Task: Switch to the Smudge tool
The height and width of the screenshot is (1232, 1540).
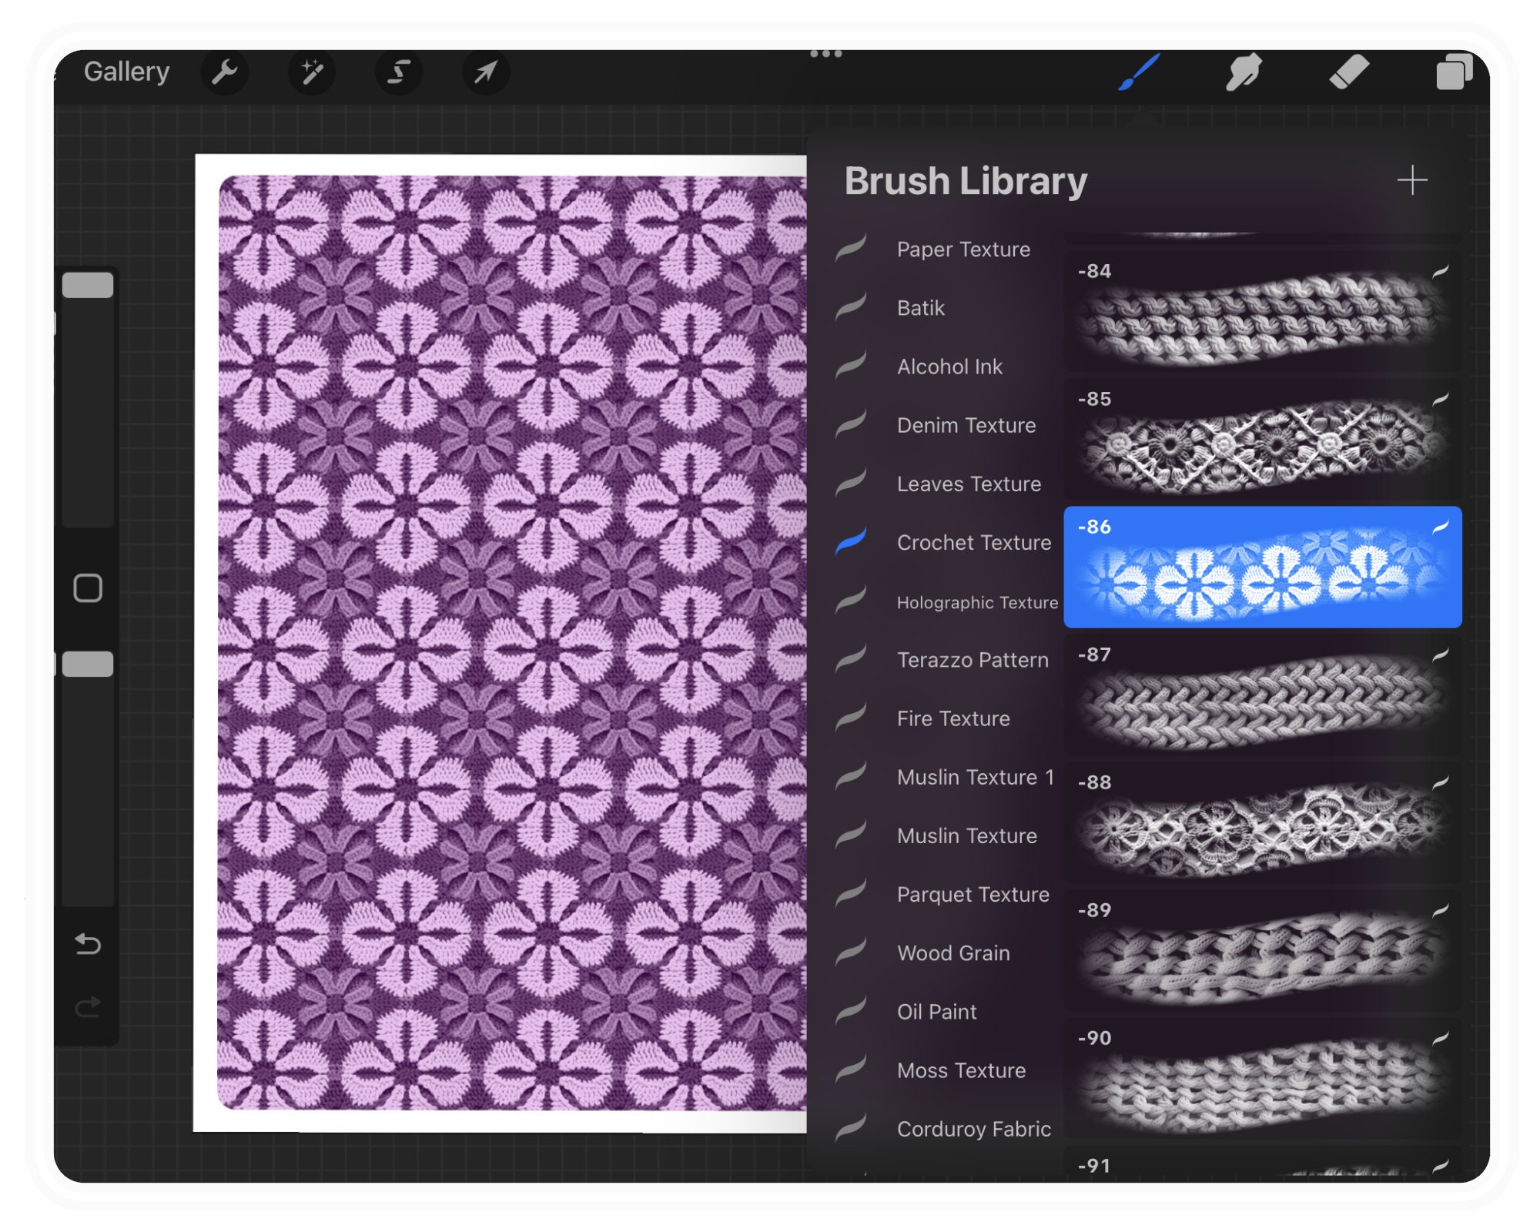Action: coord(1244,72)
